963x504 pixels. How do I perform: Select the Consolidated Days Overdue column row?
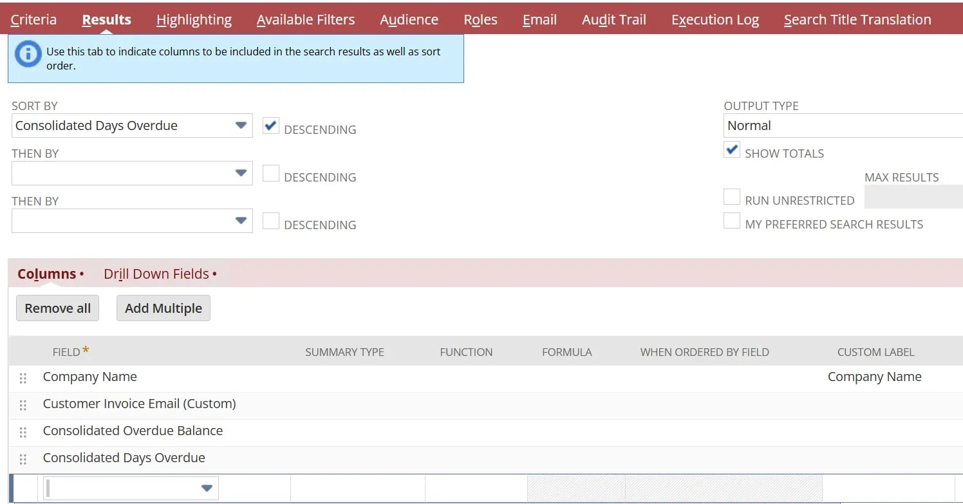click(486, 460)
